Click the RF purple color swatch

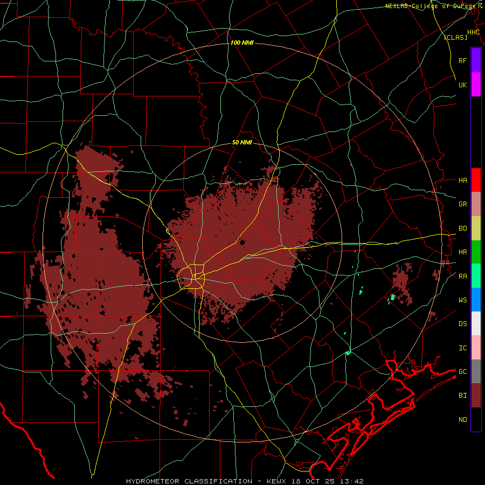pos(476,60)
